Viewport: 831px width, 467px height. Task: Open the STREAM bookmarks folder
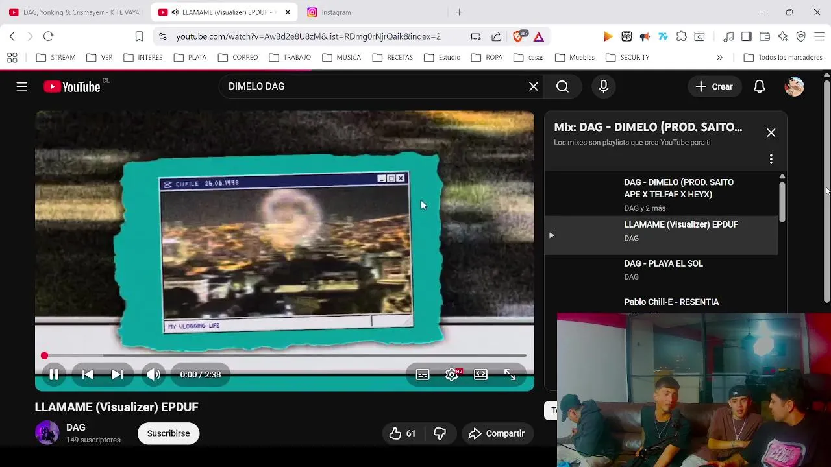(56, 58)
